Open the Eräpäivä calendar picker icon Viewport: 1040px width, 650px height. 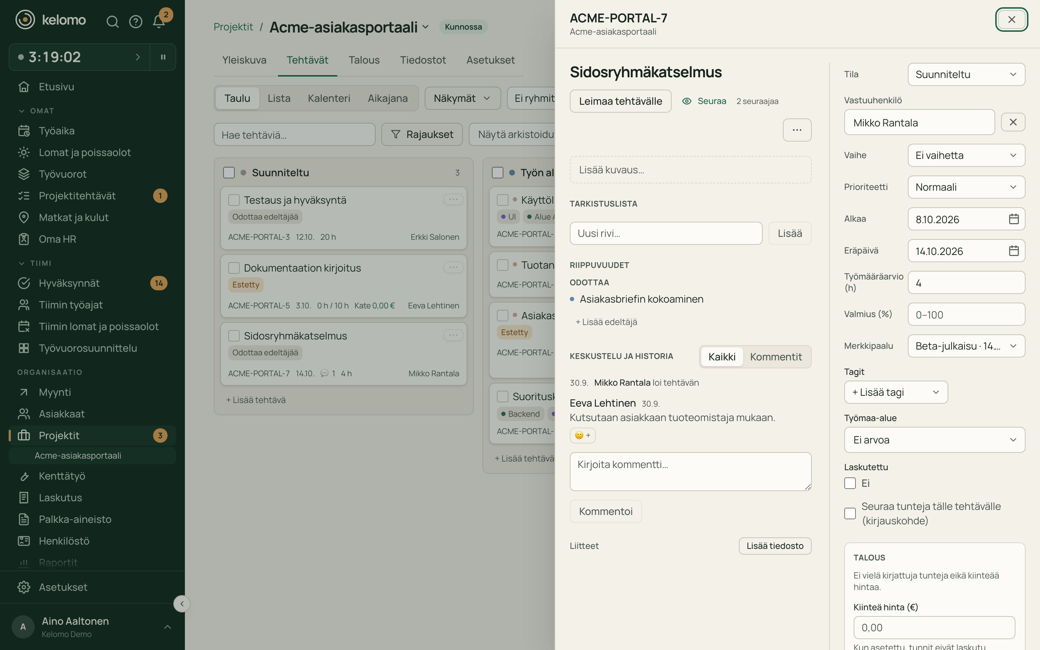click(x=1013, y=251)
